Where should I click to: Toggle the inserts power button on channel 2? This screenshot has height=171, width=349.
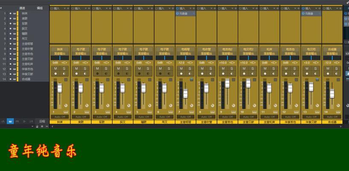click(x=73, y=9)
